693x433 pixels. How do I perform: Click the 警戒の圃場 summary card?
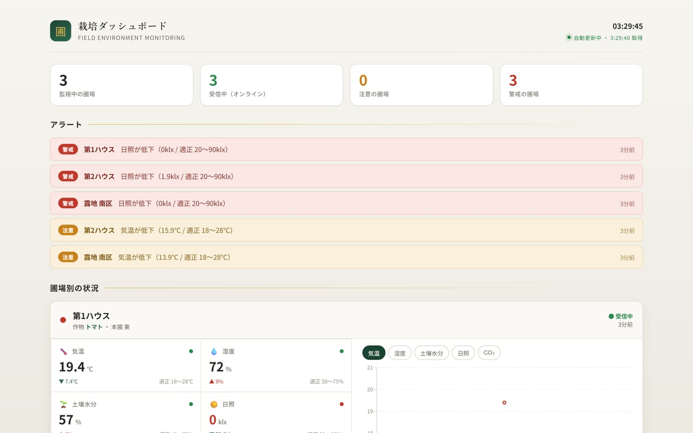[x=571, y=85]
